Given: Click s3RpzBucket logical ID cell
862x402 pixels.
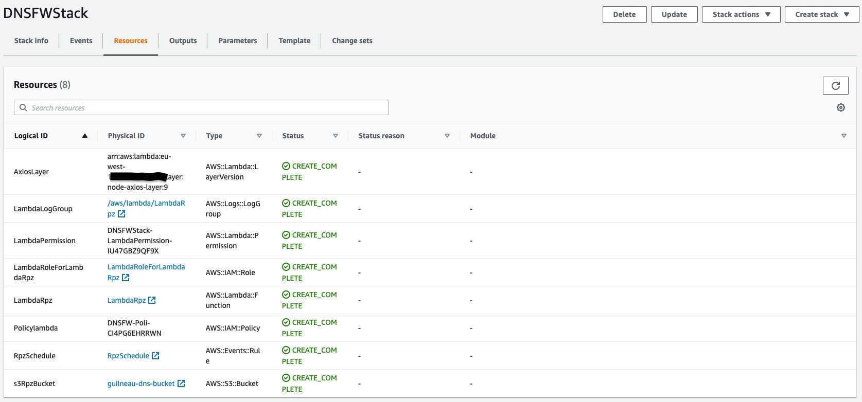Looking at the screenshot, I should (34, 383).
